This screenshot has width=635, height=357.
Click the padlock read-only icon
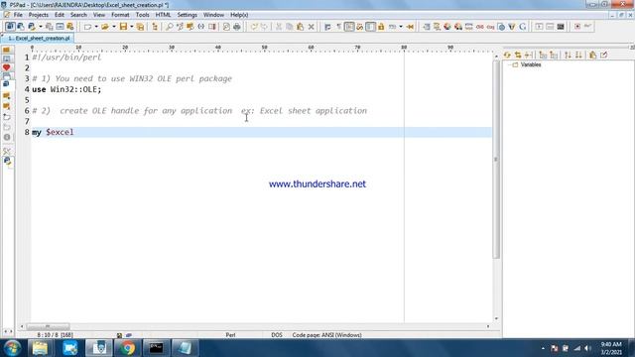tap(381, 27)
